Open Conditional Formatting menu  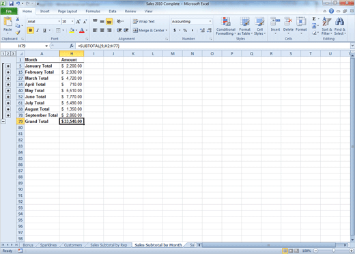pos(226,26)
